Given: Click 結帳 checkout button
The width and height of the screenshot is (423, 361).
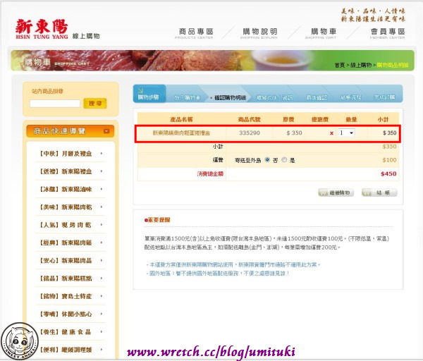Looking at the screenshot, I should point(379,192).
